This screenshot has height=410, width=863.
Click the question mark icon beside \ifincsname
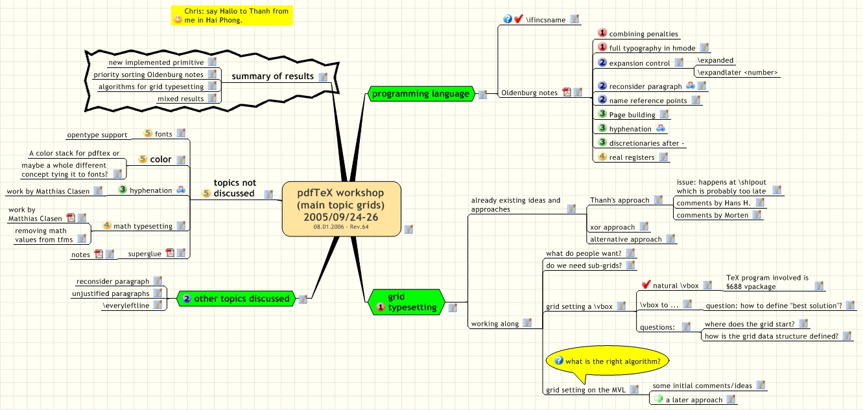click(508, 19)
